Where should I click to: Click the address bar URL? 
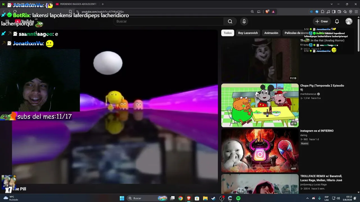click(x=103, y=12)
